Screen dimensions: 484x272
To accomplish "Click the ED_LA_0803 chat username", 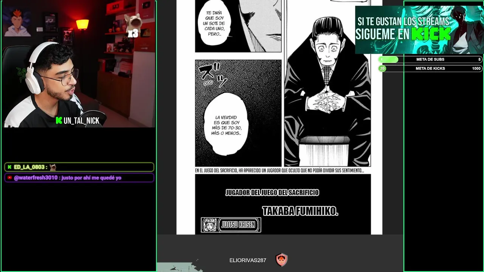I will (29, 167).
